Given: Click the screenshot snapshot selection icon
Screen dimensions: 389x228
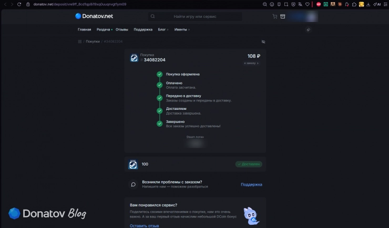Looking at the screenshot, I should tap(286, 4).
